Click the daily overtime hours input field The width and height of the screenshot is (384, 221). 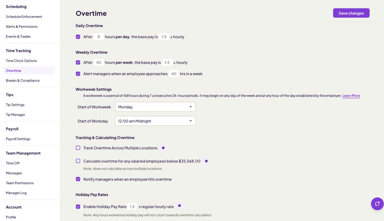pyautogui.click(x=99, y=37)
